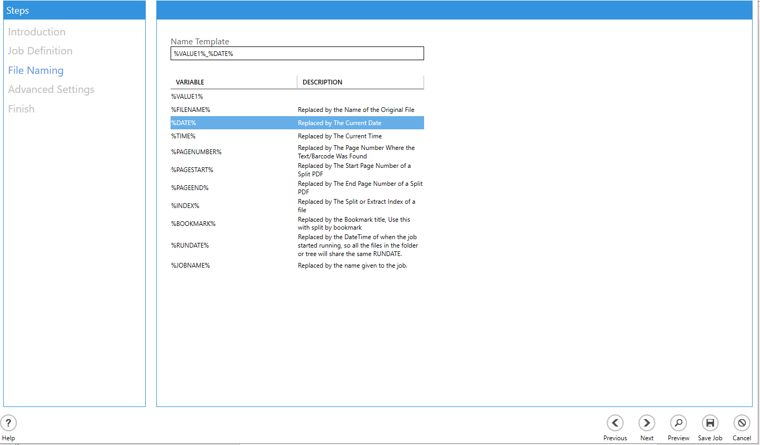This screenshot has height=445, width=760.
Task: Click inside the Name Template field
Action: click(297, 53)
